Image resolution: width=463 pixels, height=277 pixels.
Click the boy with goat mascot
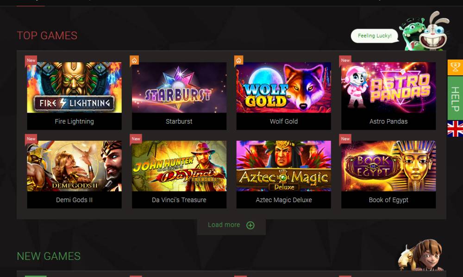click(x=420, y=255)
